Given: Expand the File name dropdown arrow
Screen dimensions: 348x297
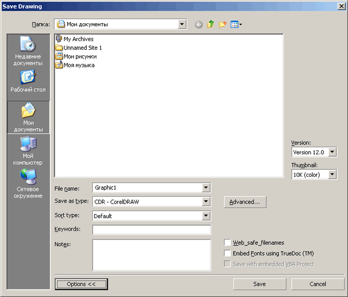Looking at the screenshot, I should tap(206, 188).
